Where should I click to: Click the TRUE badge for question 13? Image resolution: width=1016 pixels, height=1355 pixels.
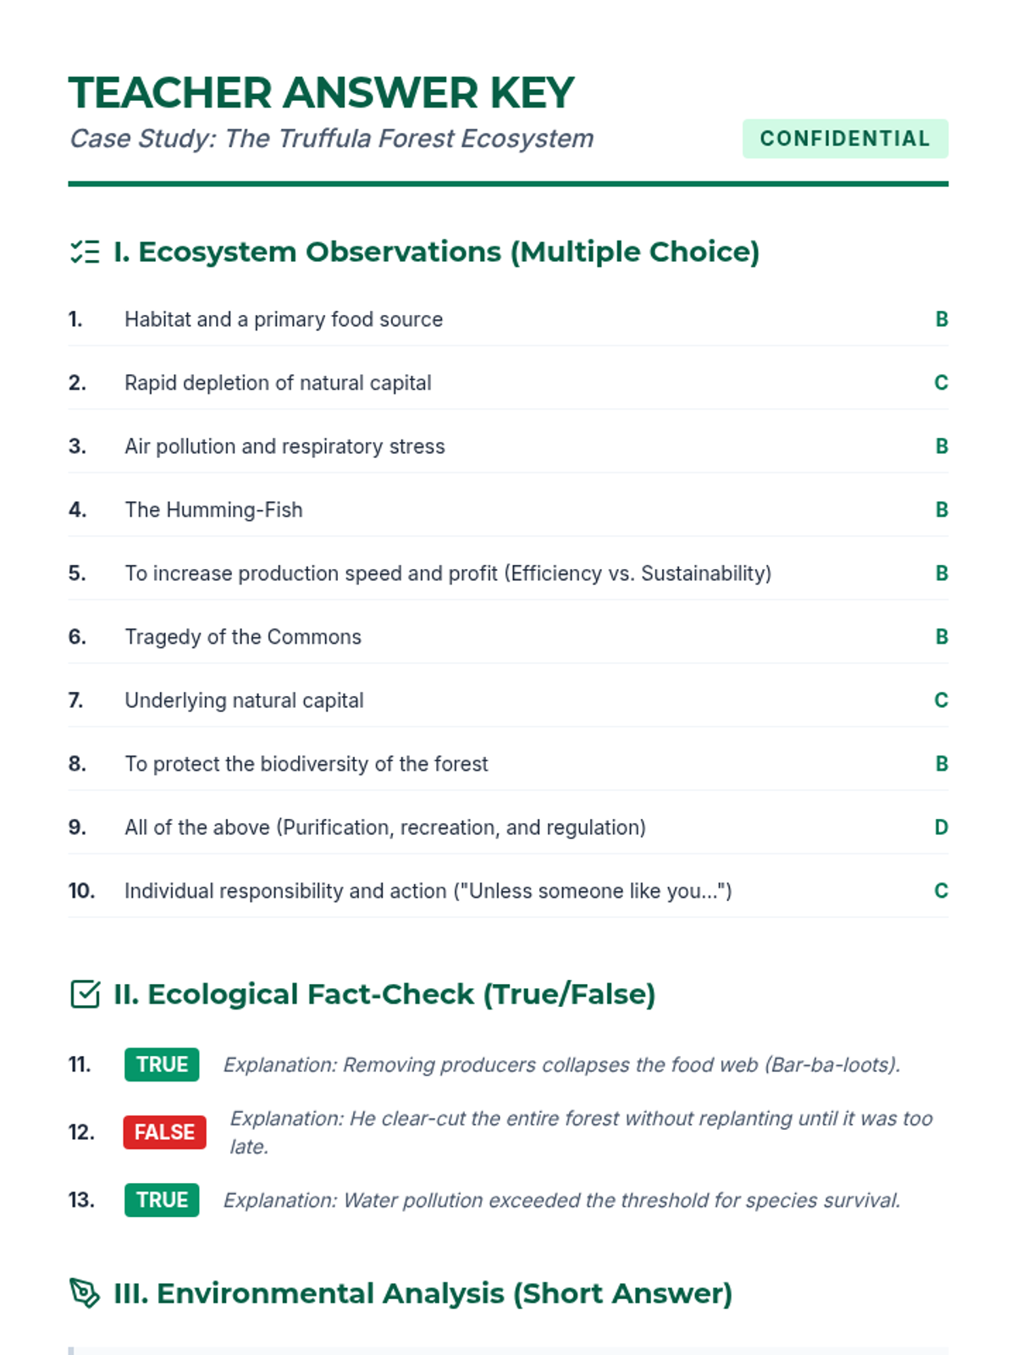[x=162, y=1200]
